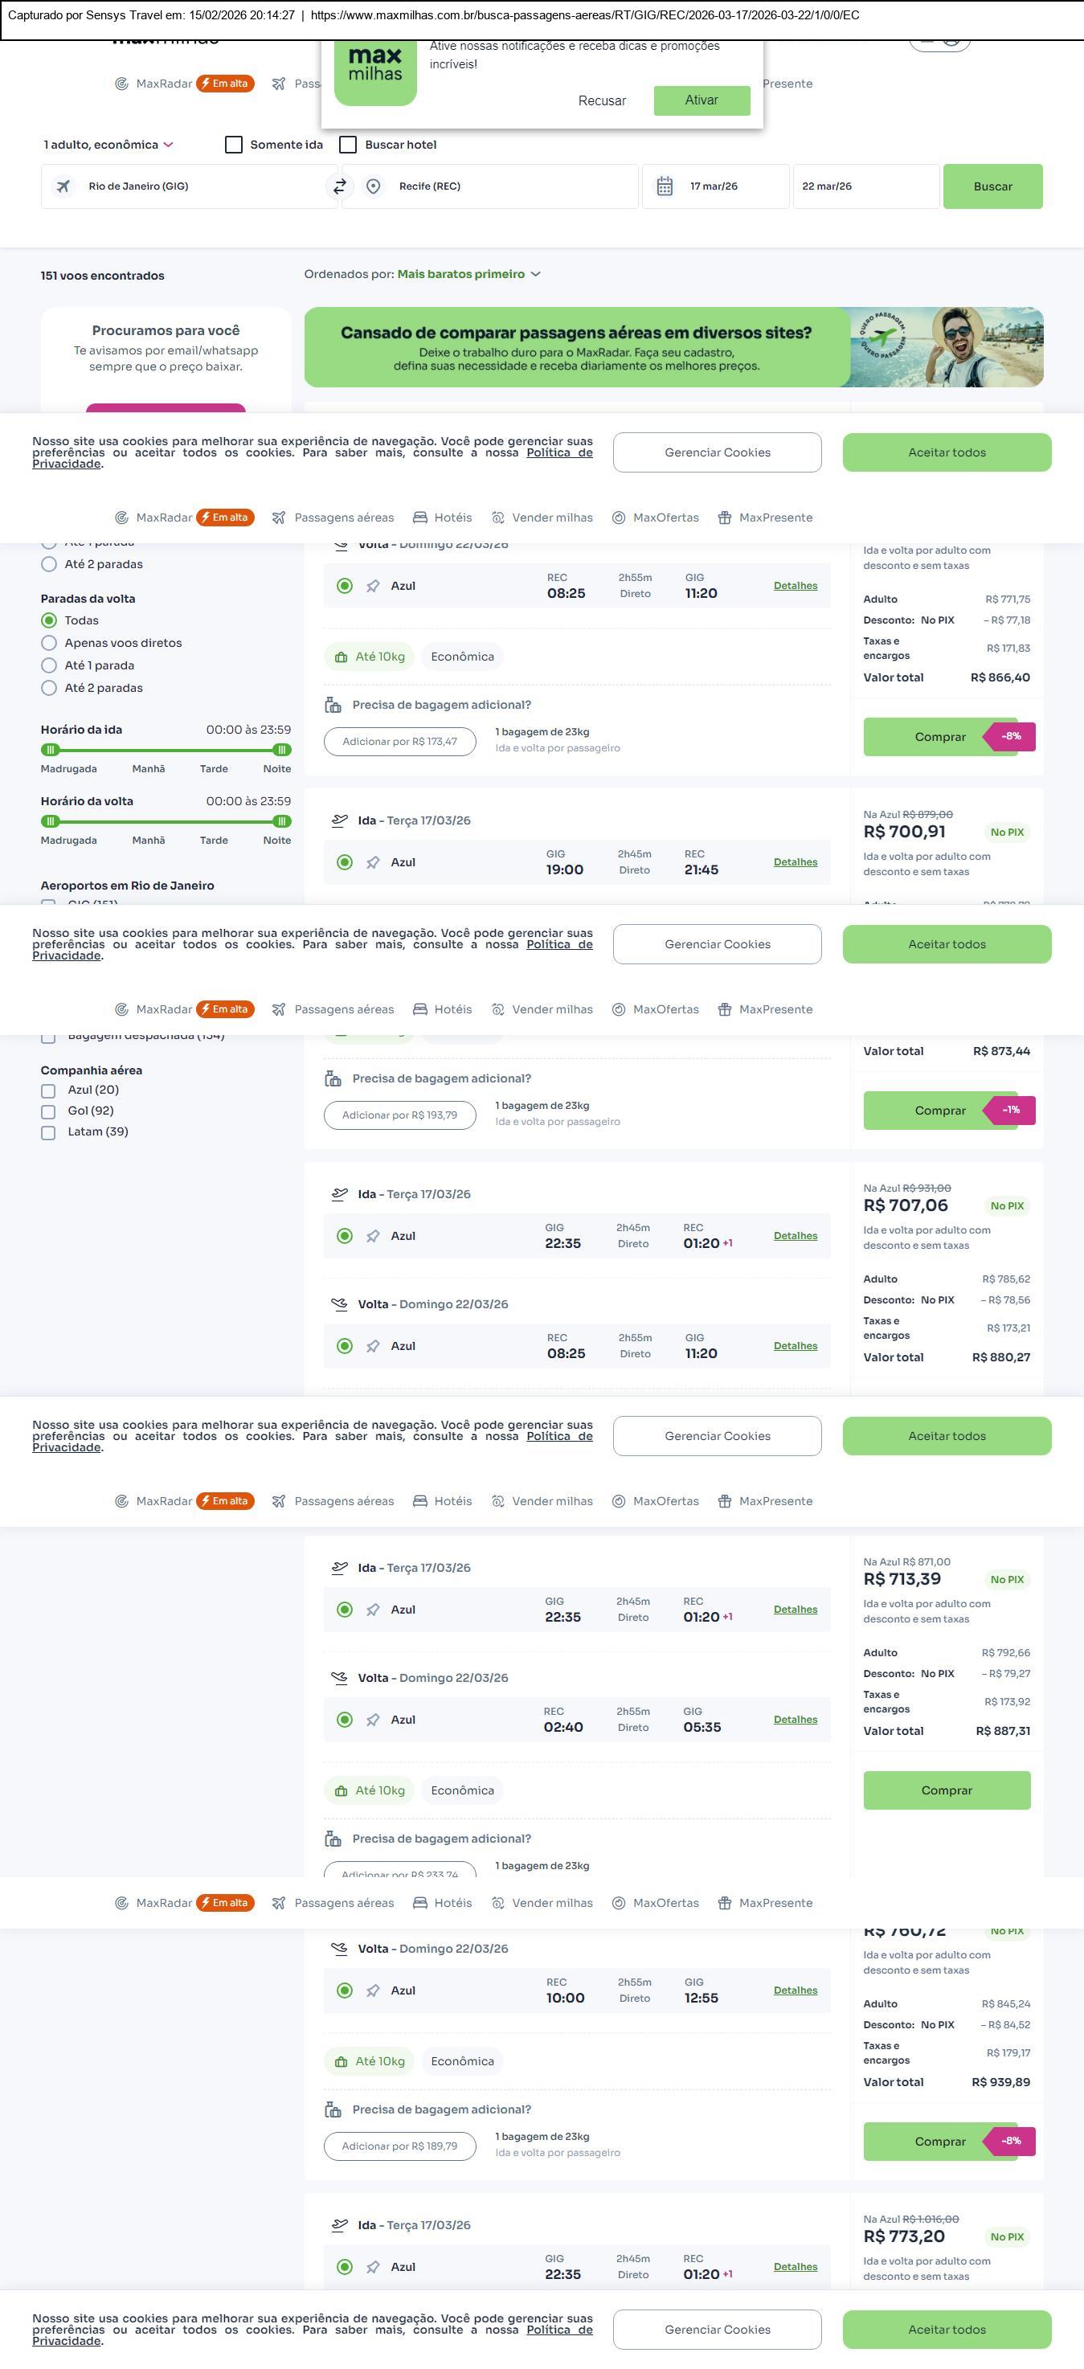Click Recusar in the notification prompt

tap(602, 101)
